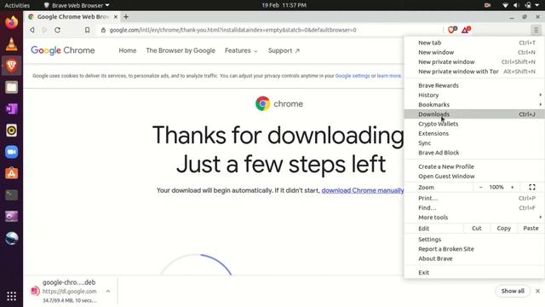Open network status in system tray
545x307 pixels.
[x=505, y=5]
